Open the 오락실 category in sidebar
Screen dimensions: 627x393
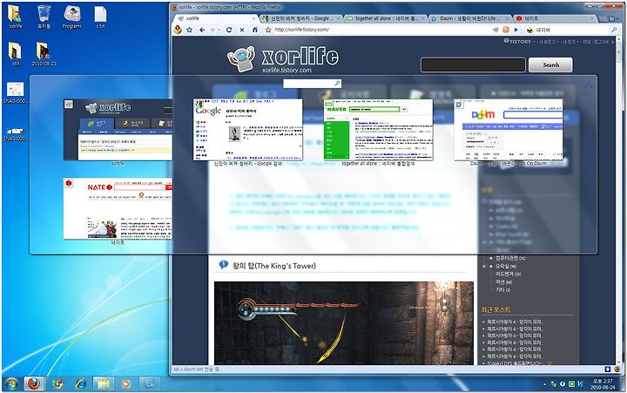506,266
